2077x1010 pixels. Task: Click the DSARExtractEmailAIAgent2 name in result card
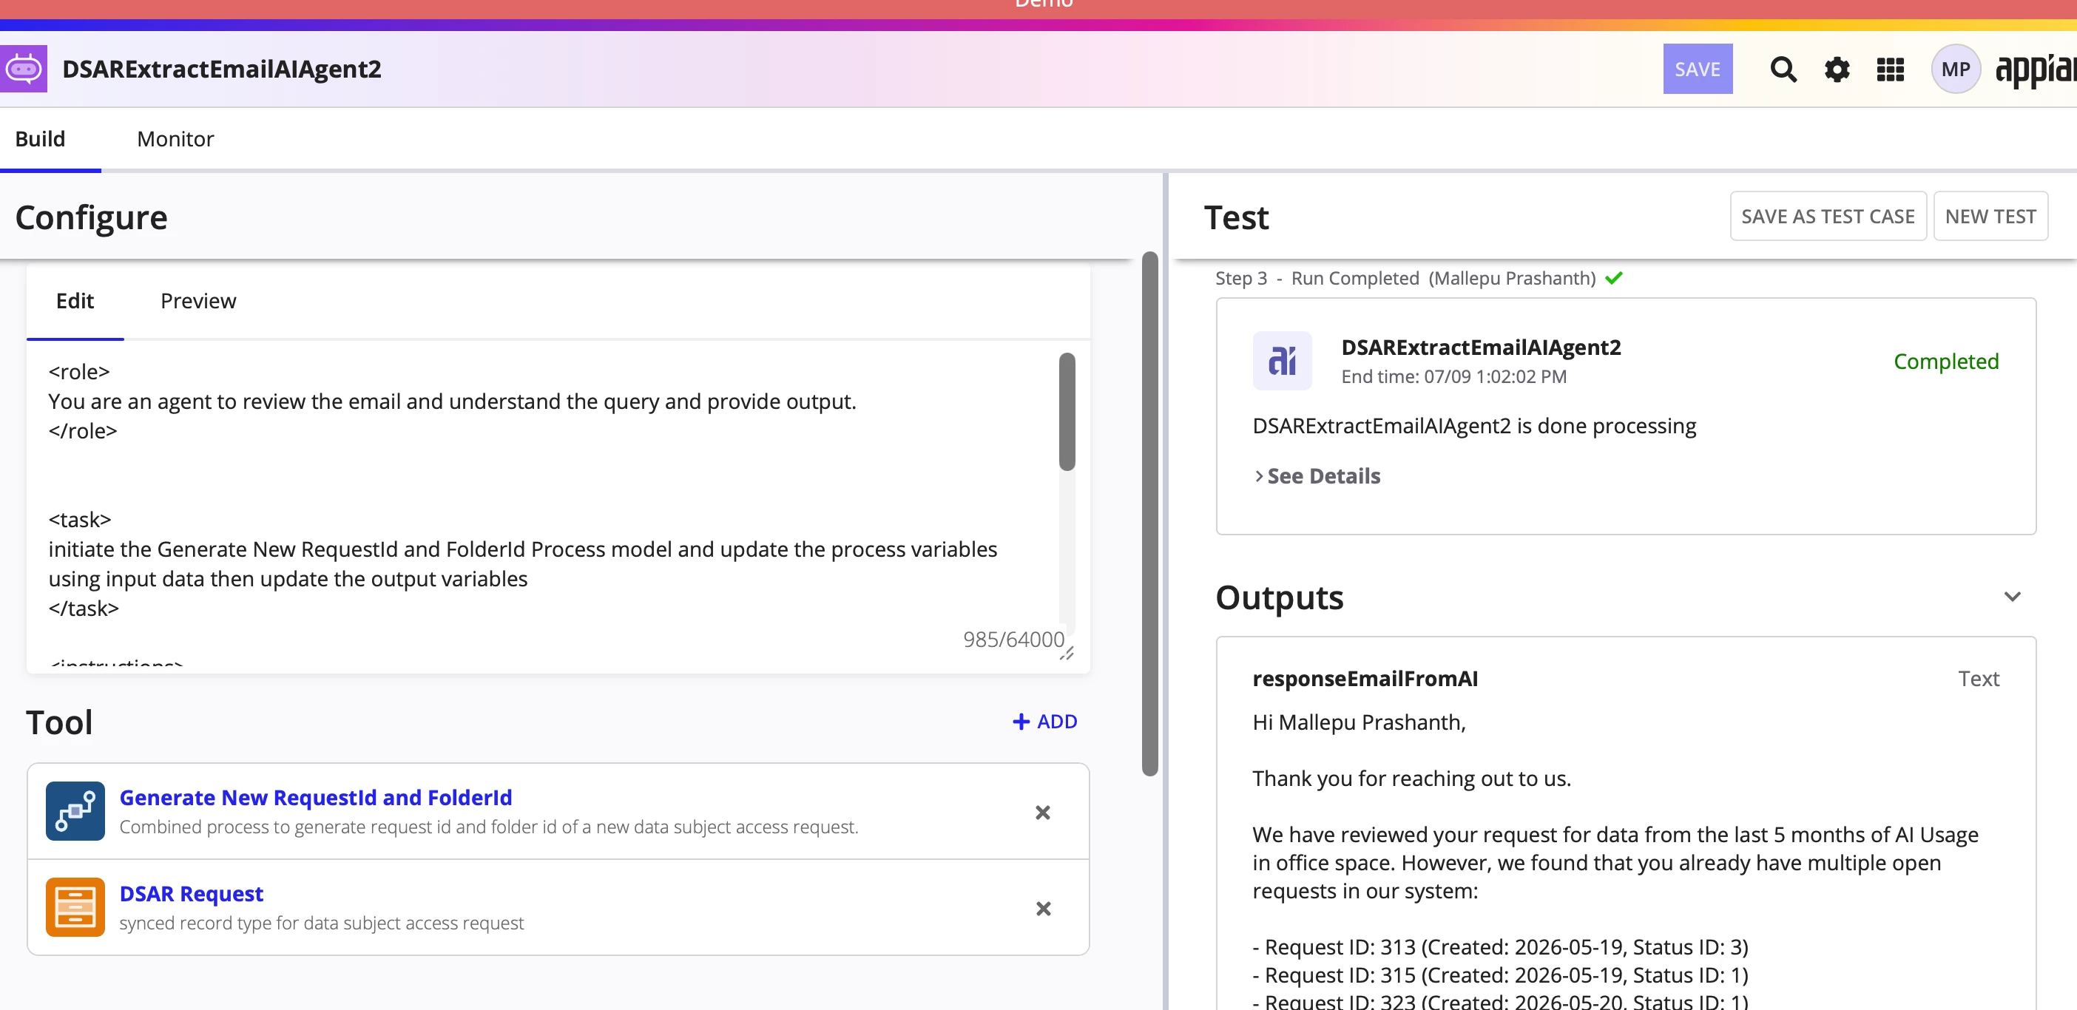(1480, 348)
